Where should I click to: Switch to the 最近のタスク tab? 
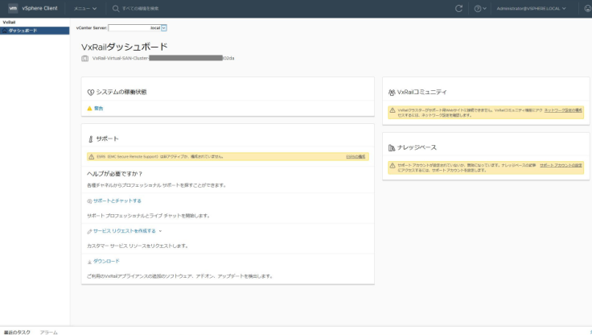coord(17,332)
